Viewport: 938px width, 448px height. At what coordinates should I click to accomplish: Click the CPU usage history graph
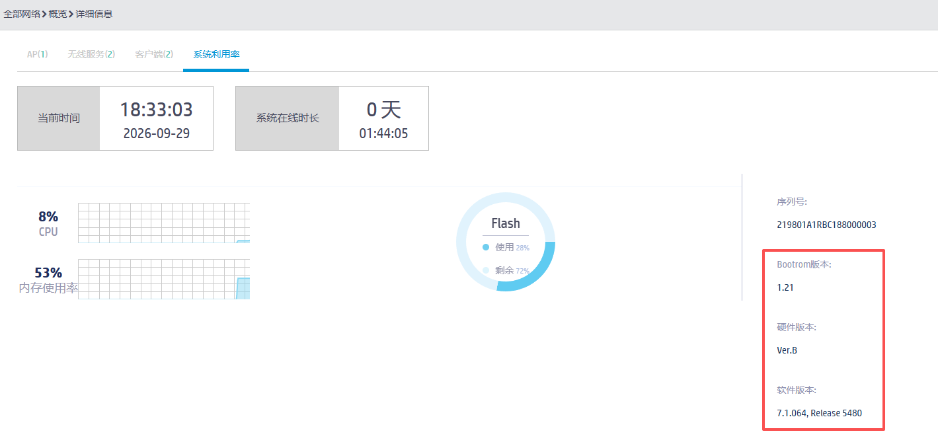164,223
